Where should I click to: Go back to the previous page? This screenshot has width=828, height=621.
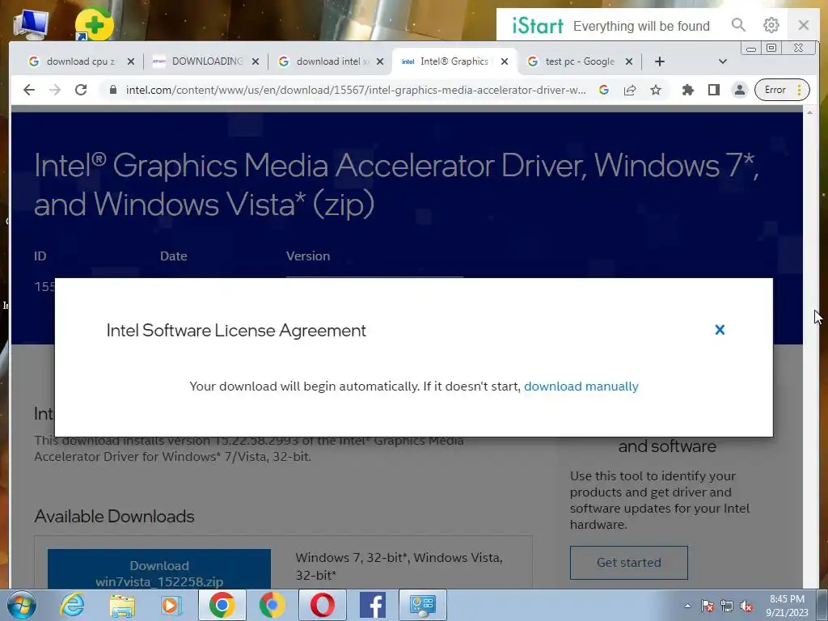tap(29, 90)
